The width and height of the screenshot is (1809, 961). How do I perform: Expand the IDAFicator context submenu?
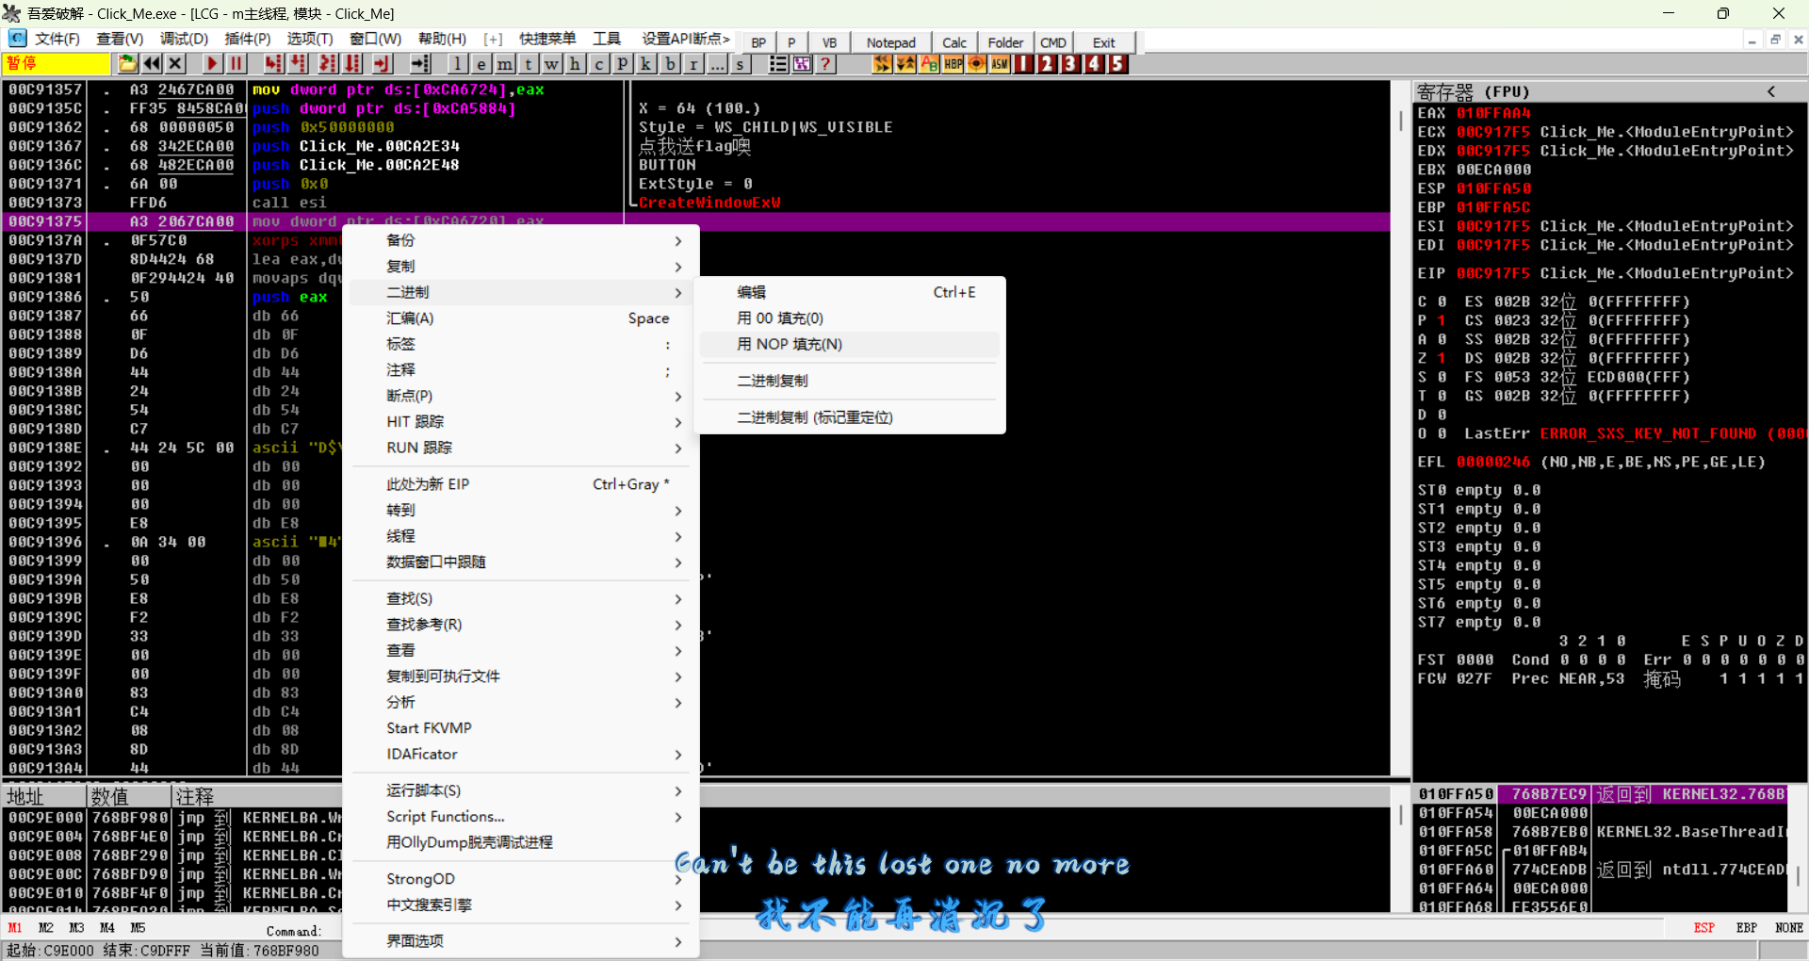[x=521, y=754]
